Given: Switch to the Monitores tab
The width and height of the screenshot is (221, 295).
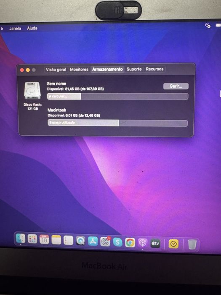Looking at the screenshot, I should (x=79, y=70).
